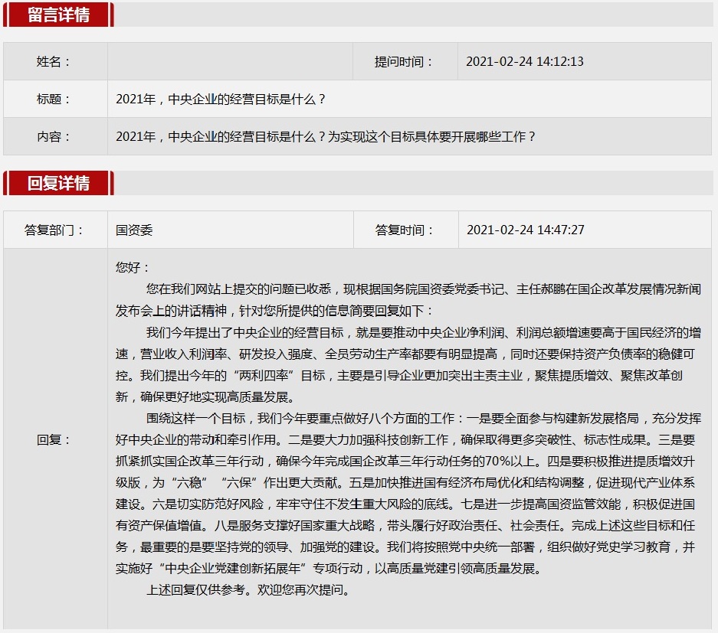Click the 答复部门 label cell
Viewport: 718px width, 633px height.
54,230
